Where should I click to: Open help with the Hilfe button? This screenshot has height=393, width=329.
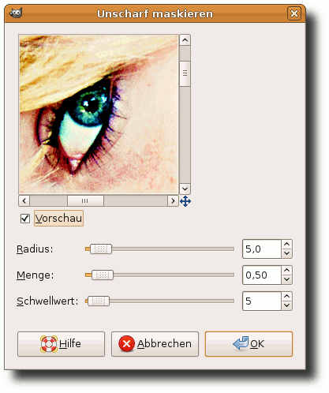click(61, 344)
